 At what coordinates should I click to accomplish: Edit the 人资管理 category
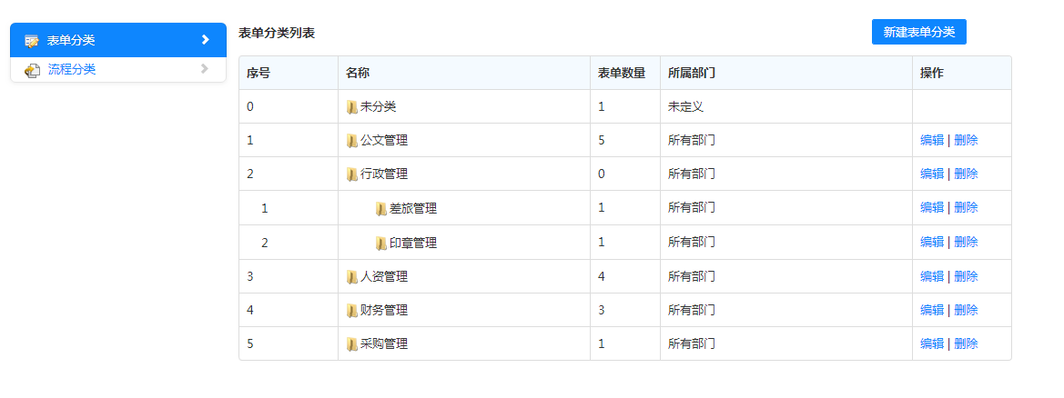[x=931, y=276]
